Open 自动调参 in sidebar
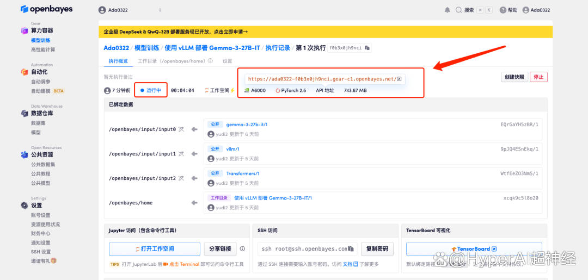 pyautogui.click(x=40, y=82)
